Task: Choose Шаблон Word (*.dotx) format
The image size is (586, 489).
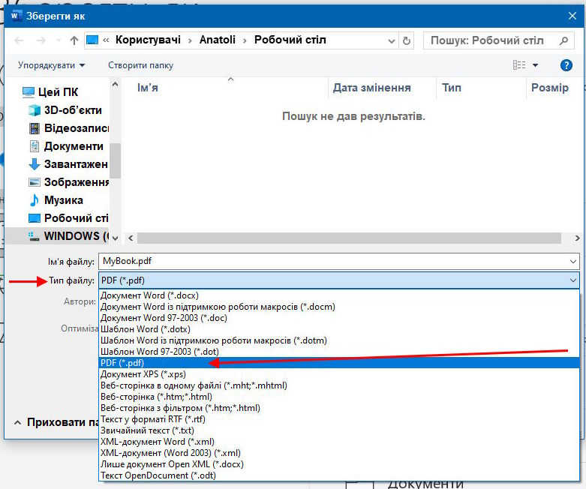Action: (339, 329)
